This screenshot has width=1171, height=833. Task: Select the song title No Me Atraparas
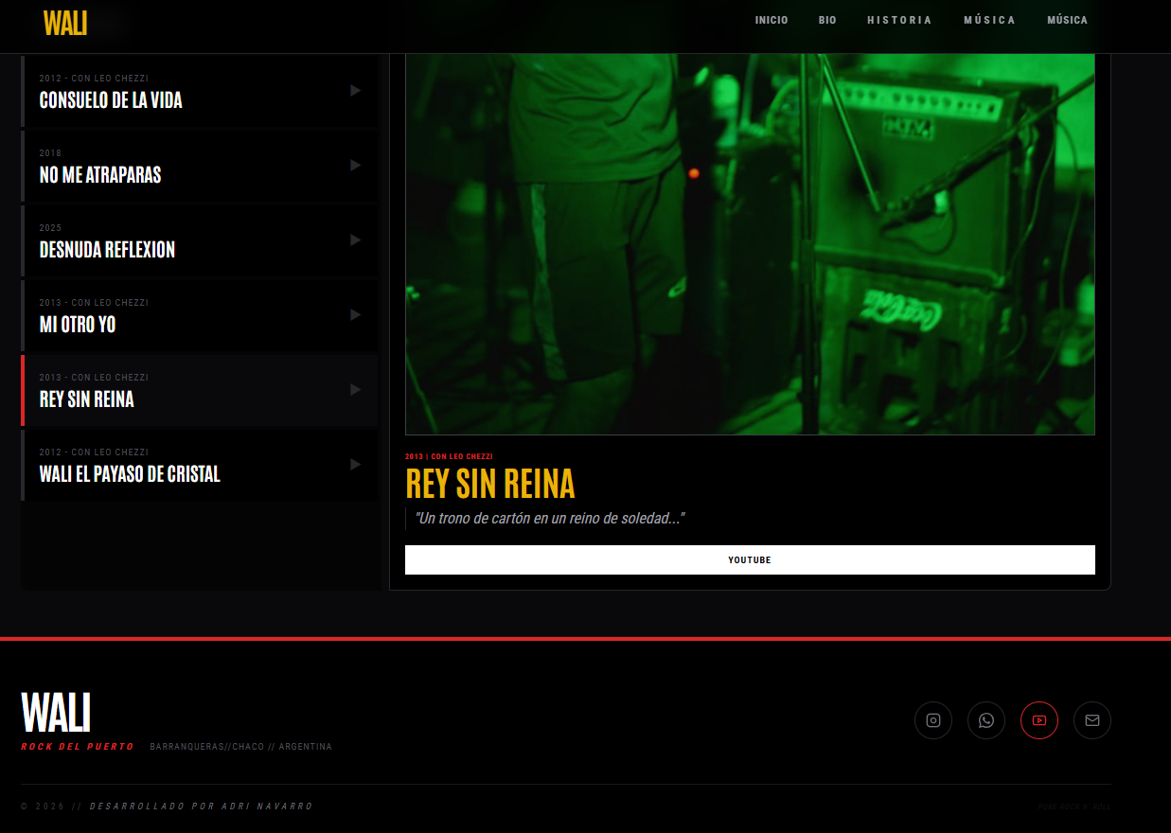100,175
